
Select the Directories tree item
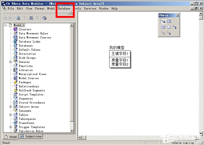(27, 54)
